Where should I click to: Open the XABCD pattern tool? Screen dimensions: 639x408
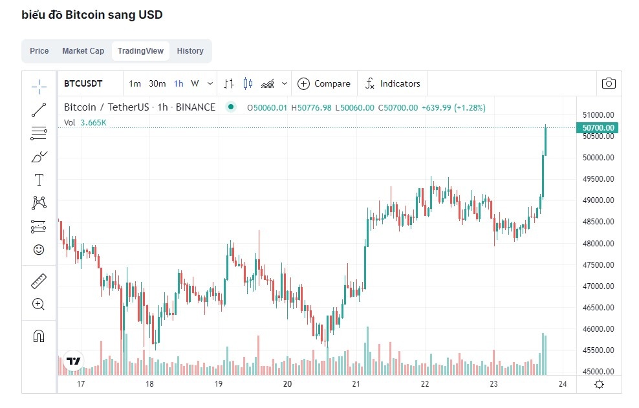(x=39, y=202)
